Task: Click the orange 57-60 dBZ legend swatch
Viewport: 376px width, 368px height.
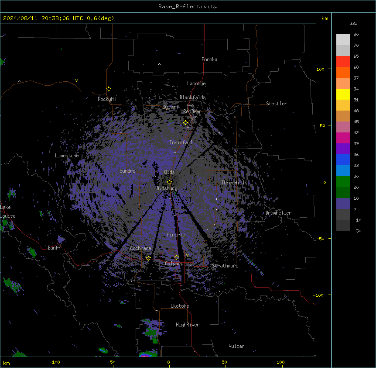Action: pos(343,72)
